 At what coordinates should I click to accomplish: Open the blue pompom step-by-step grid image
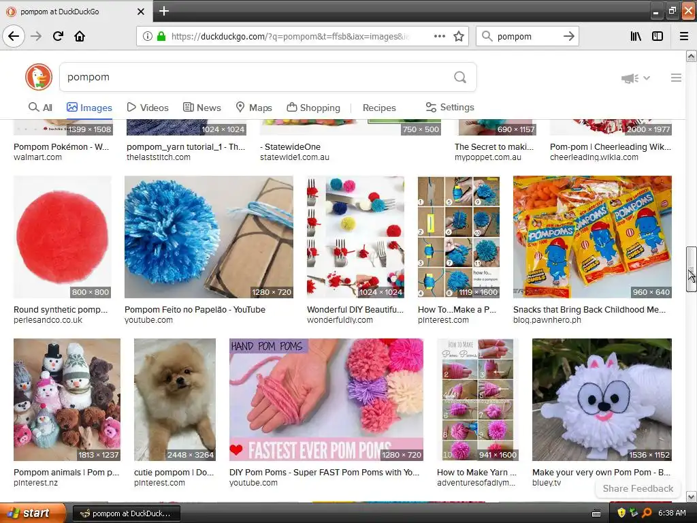click(x=458, y=236)
